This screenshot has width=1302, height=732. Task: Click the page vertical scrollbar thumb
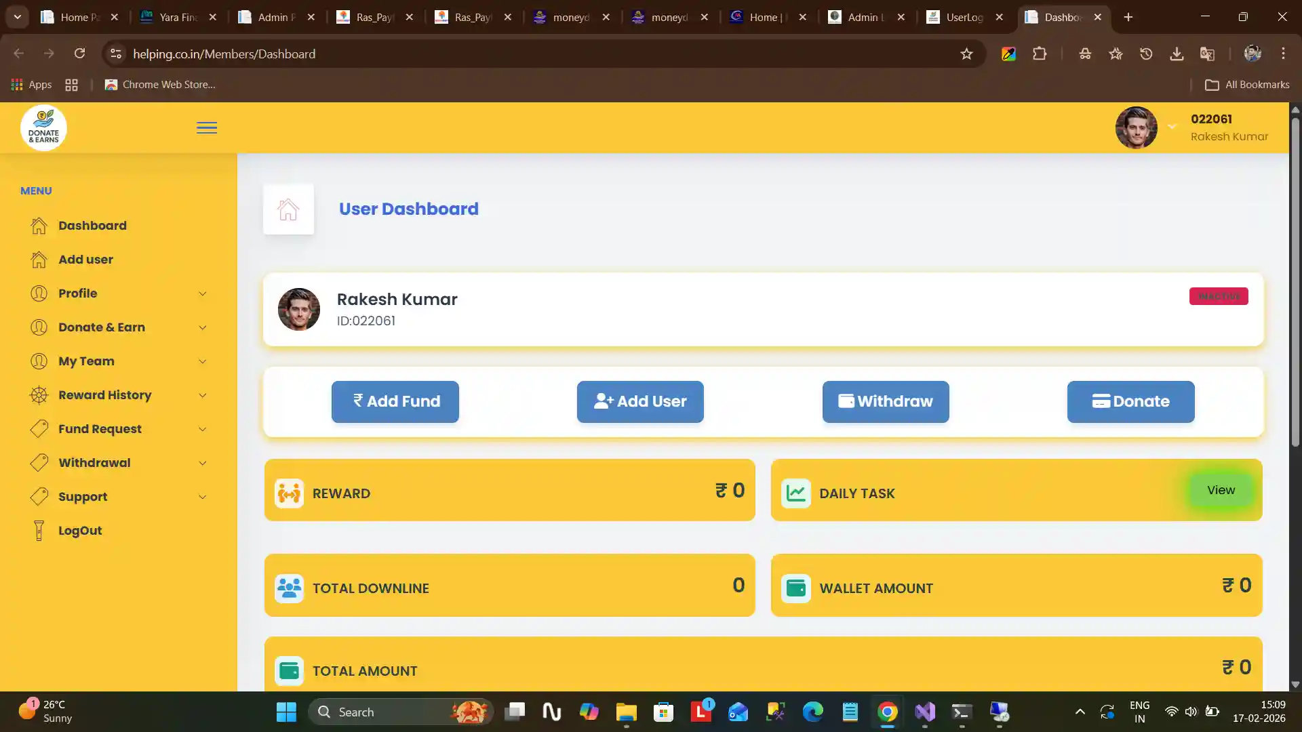click(x=1295, y=281)
